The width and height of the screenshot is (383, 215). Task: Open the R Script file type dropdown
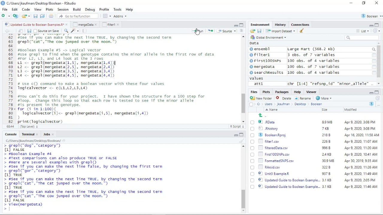237,127
